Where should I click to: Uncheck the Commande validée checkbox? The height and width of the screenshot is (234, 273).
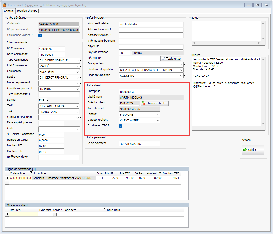(40, 35)
